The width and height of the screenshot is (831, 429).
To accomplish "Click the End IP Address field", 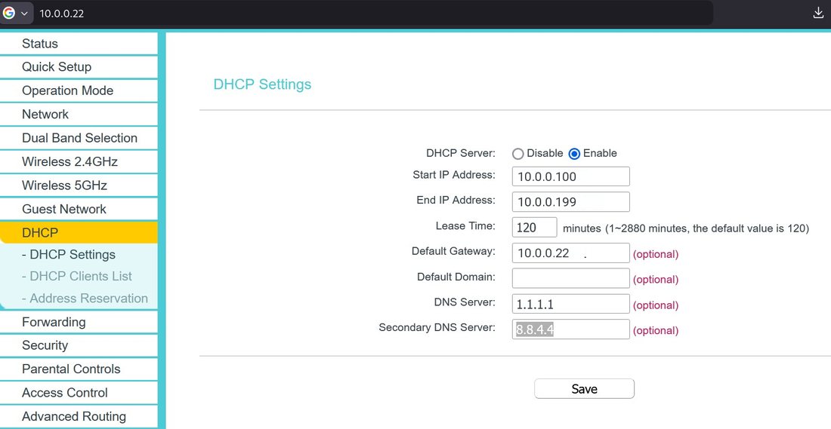I will click(571, 201).
